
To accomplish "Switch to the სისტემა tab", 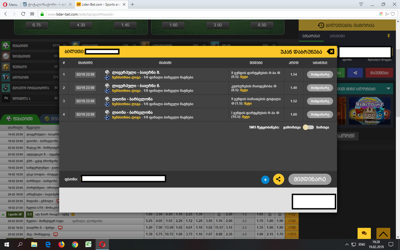I will click(x=337, y=36).
